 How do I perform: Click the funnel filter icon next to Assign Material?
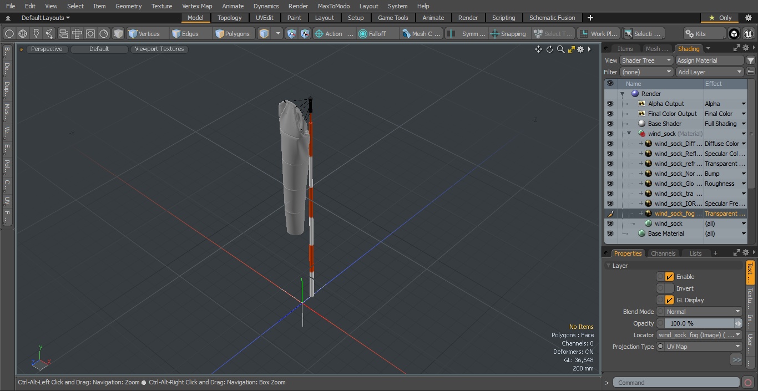[750, 60]
